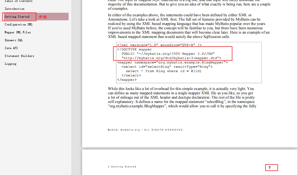
Task: Open the Statement Builders bookmark
Action: click(19, 56)
